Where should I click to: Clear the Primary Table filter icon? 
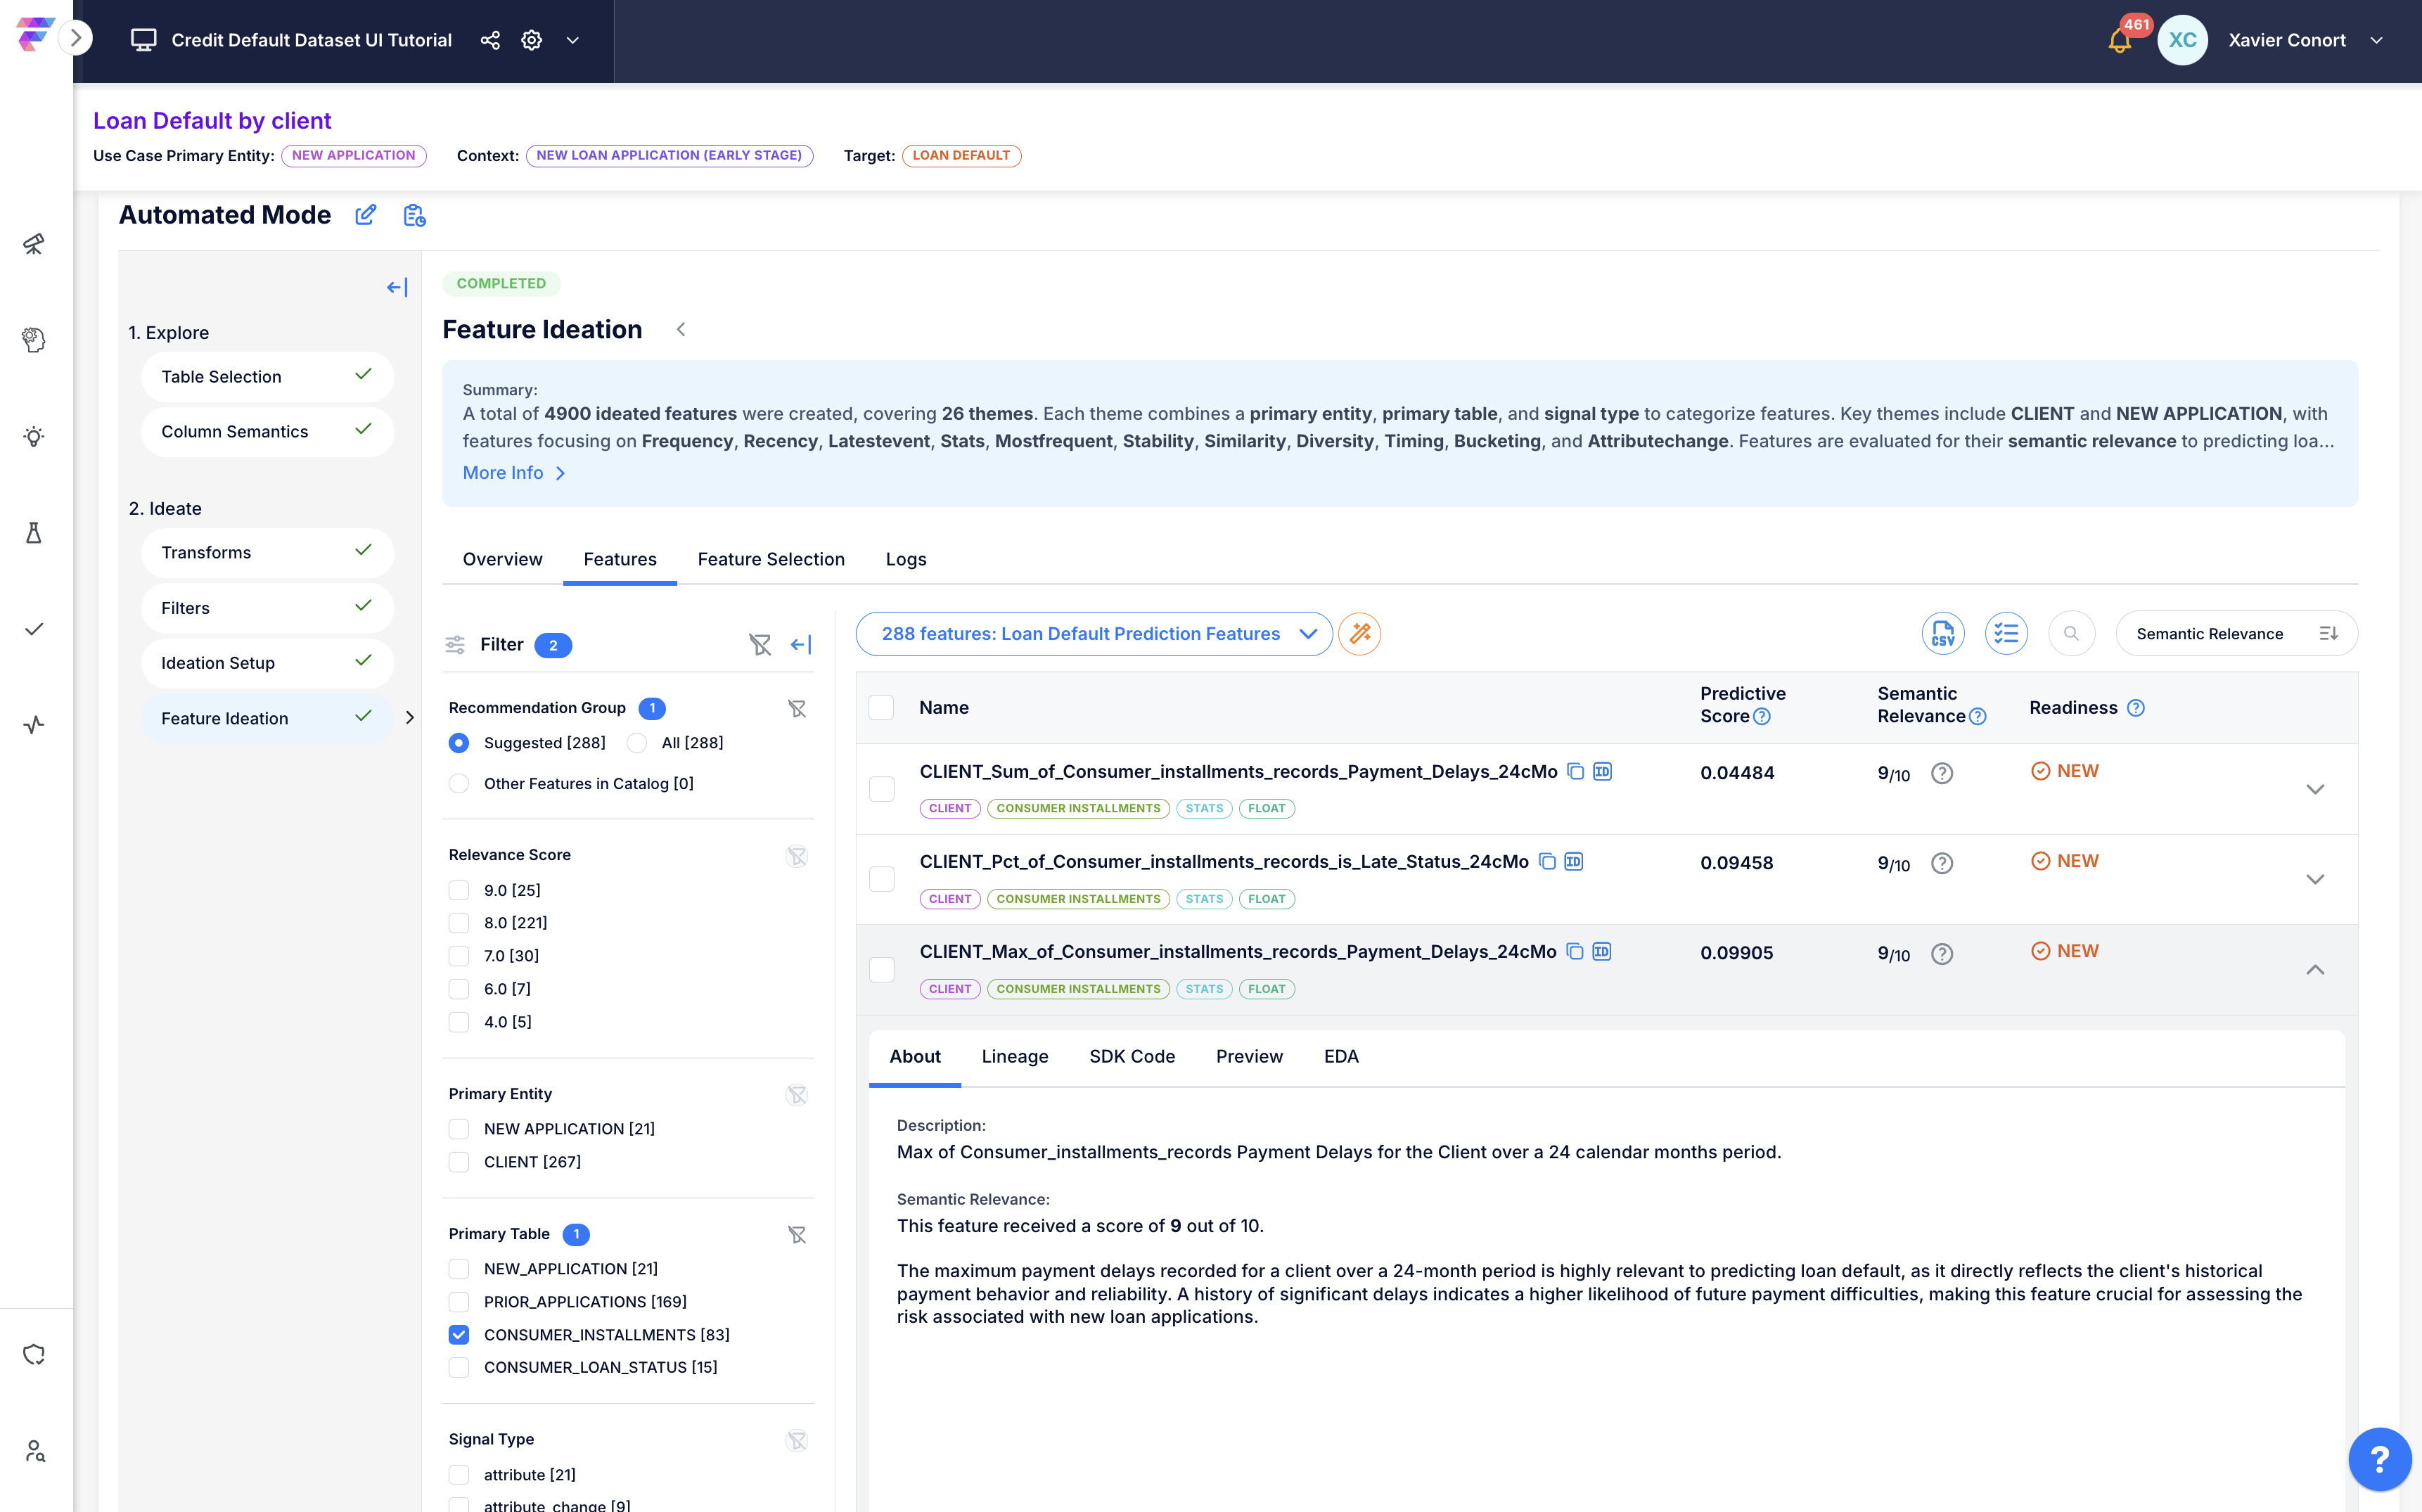pos(797,1234)
